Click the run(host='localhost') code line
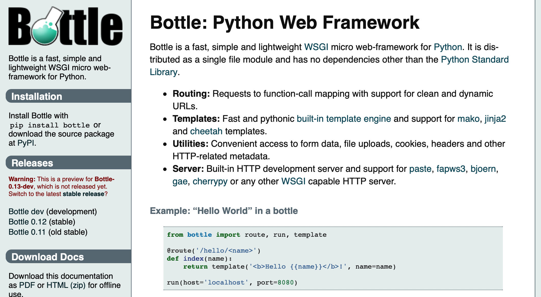This screenshot has height=297, width=541. [232, 282]
